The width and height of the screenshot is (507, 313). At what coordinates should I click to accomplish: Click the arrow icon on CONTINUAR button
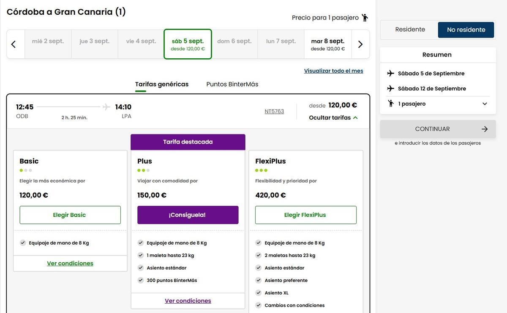(485, 129)
